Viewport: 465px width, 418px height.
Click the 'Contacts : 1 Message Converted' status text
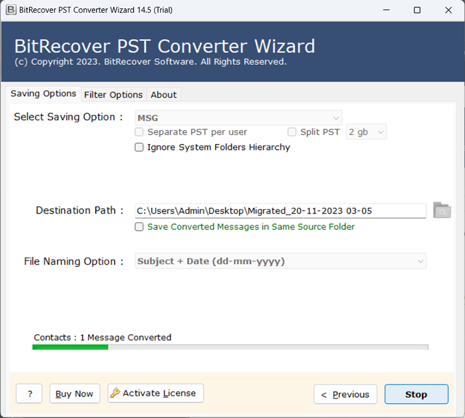103,337
